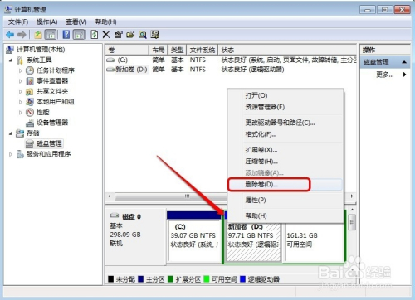Click the Shared Folders icon
This screenshot has height=300, width=415.
(30, 91)
